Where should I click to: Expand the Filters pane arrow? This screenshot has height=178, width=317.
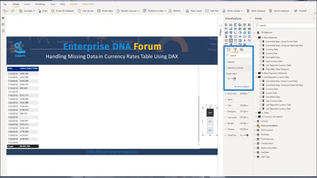click(x=220, y=19)
